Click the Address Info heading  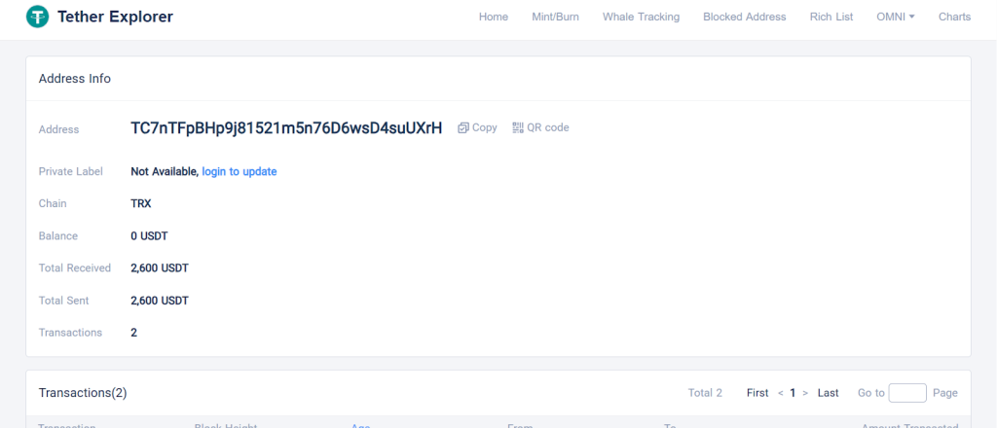74,79
